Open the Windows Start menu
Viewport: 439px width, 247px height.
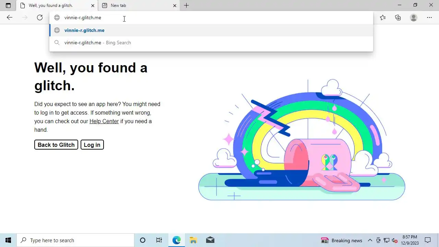coord(8,240)
